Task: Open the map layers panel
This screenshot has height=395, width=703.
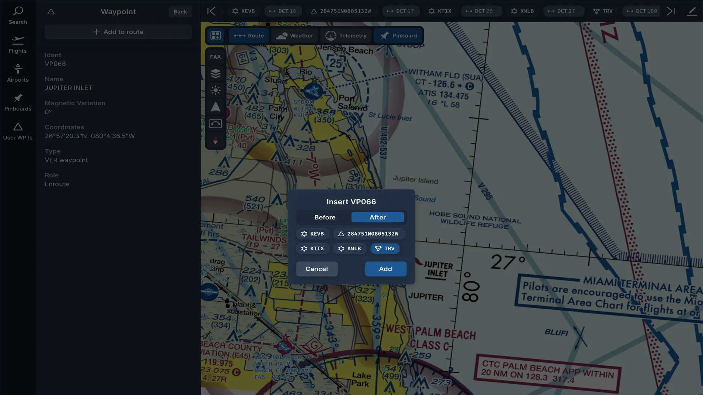Action: (216, 74)
